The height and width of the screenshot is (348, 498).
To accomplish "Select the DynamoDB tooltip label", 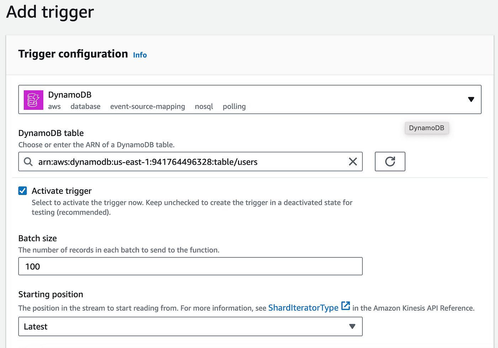I will click(427, 128).
